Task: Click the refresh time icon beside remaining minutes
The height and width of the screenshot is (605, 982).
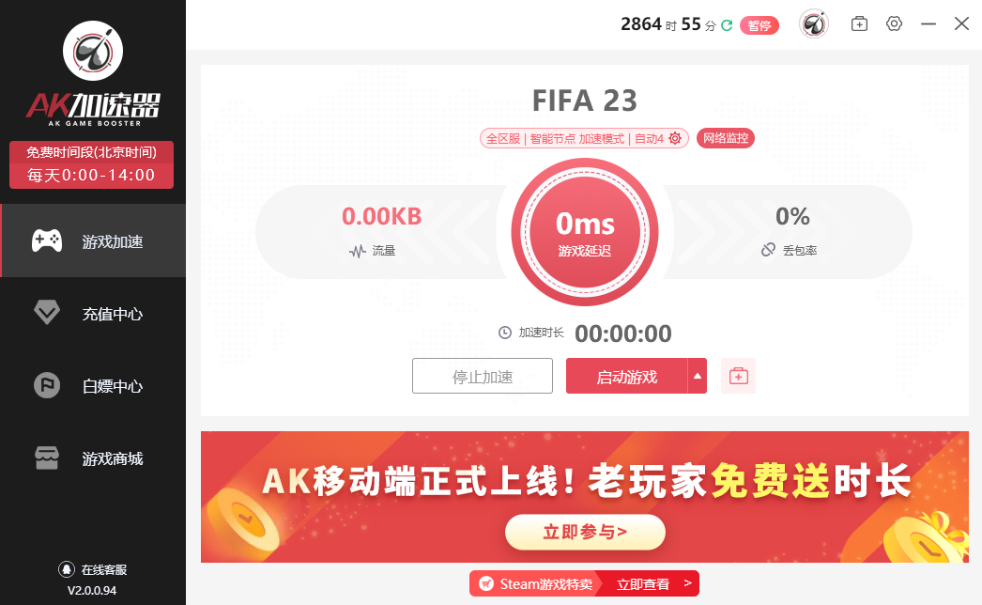Action: [x=727, y=25]
